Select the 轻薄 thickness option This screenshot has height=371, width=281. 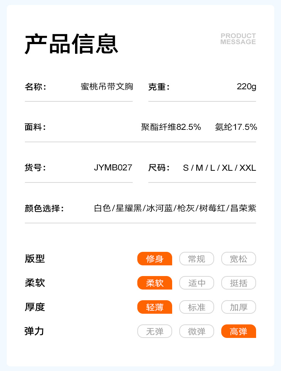point(155,307)
